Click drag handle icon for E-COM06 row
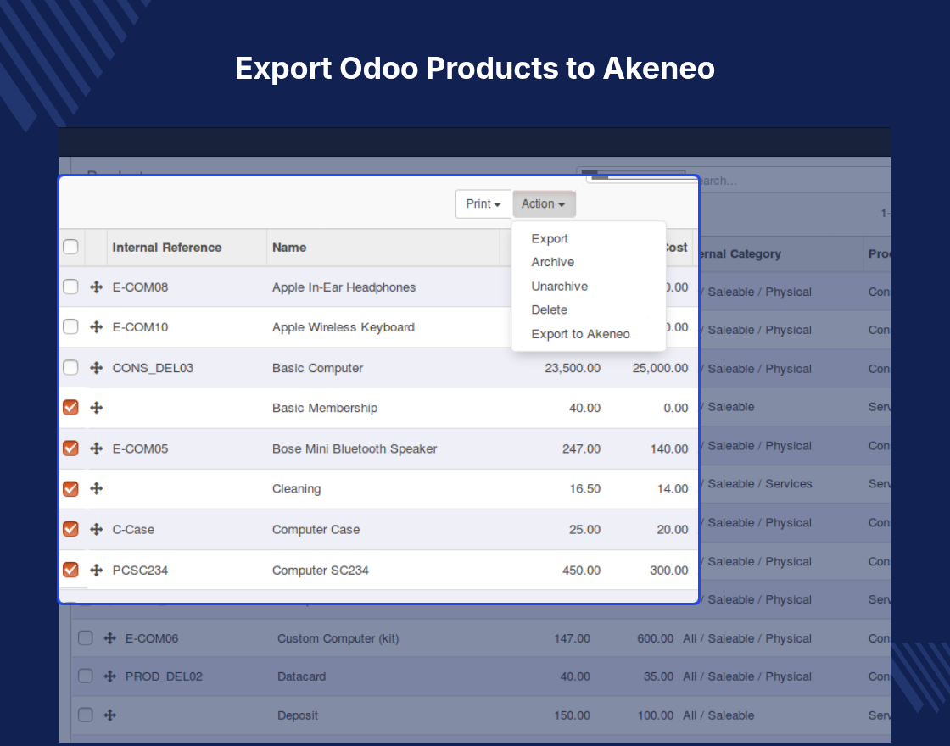The width and height of the screenshot is (950, 746). click(109, 638)
